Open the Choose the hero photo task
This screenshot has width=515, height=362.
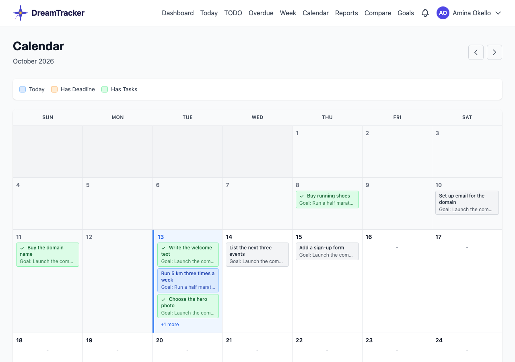coord(188,306)
